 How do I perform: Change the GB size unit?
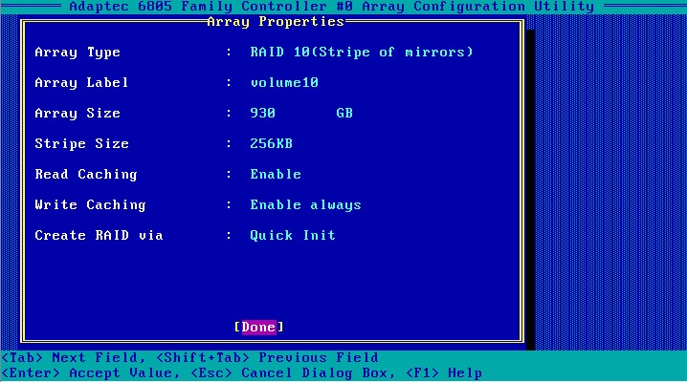point(344,114)
